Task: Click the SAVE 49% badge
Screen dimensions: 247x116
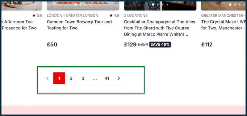Action: tap(160, 44)
